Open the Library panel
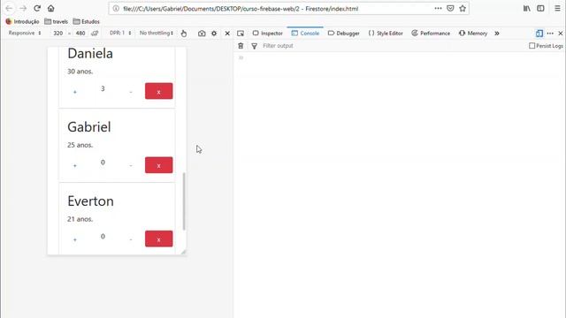 pyautogui.click(x=527, y=8)
